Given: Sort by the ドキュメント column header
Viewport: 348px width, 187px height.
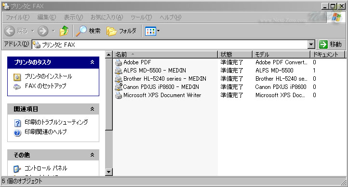Looking at the screenshot, I should point(328,54).
